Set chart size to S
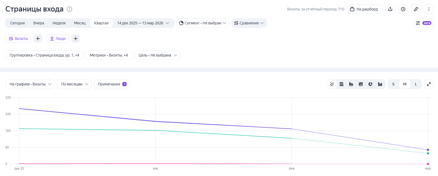The height and width of the screenshot is (176, 438). (393, 84)
